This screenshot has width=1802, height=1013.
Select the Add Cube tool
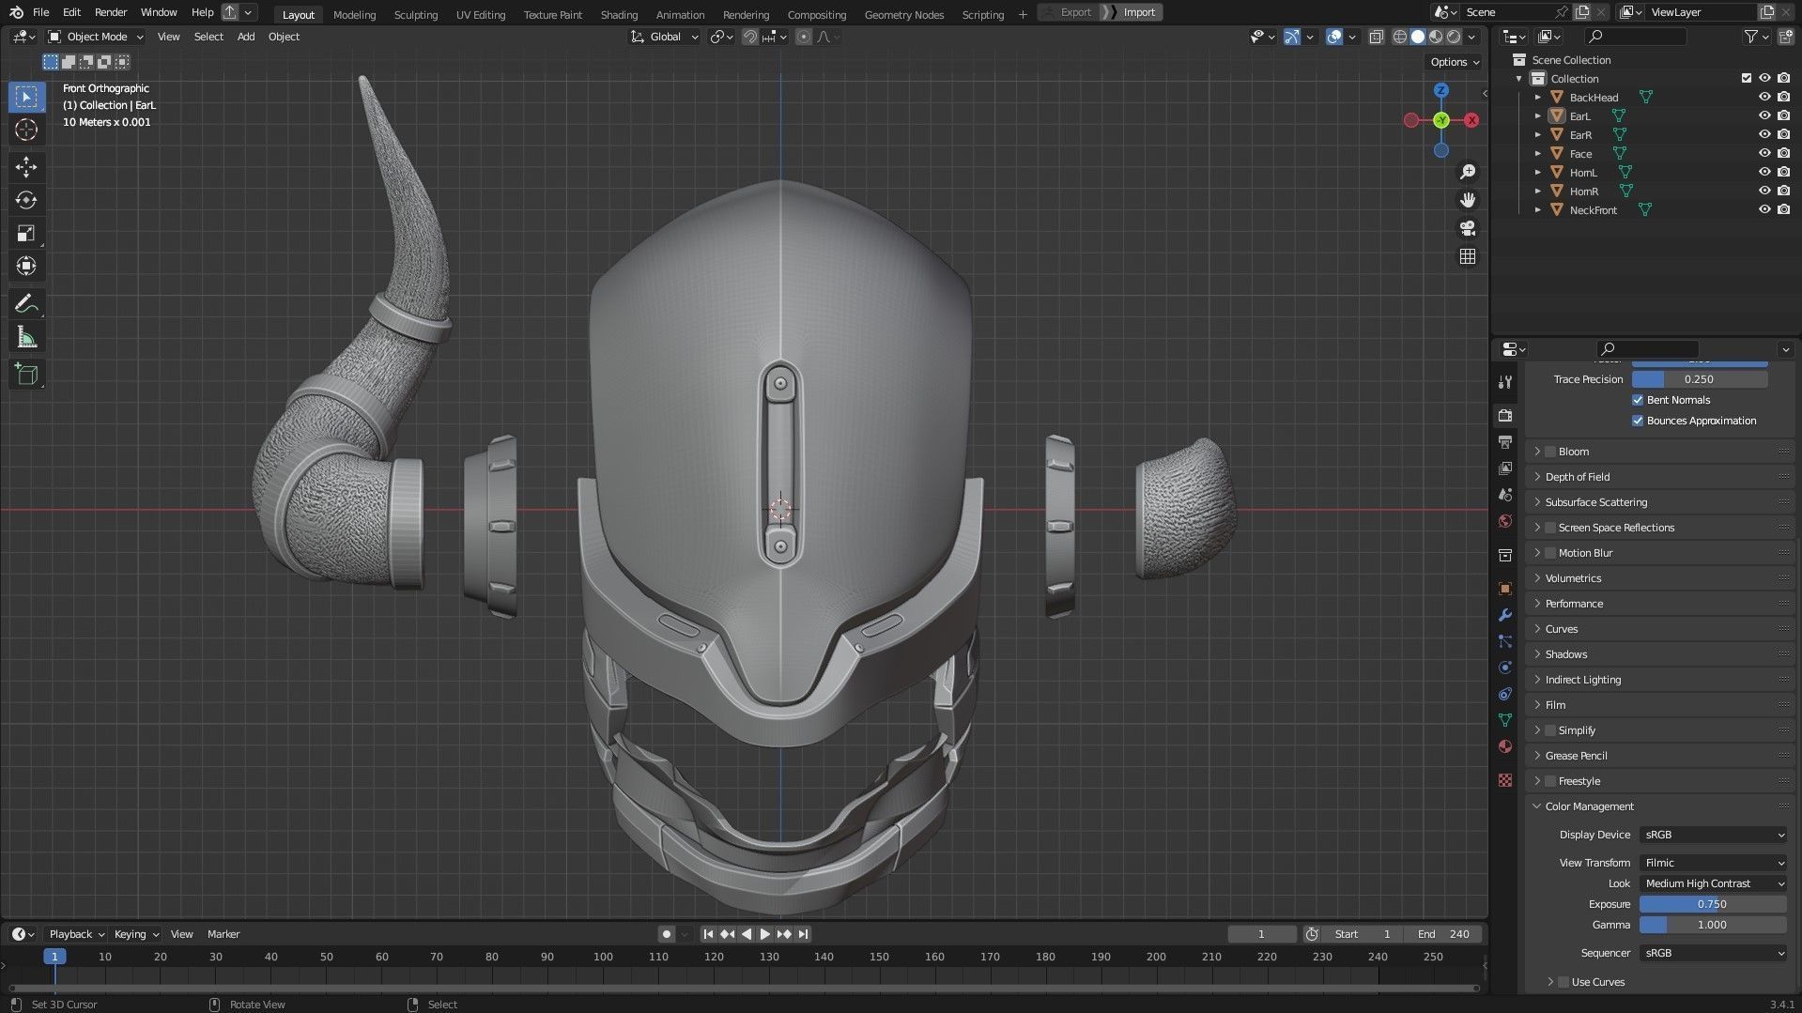26,375
